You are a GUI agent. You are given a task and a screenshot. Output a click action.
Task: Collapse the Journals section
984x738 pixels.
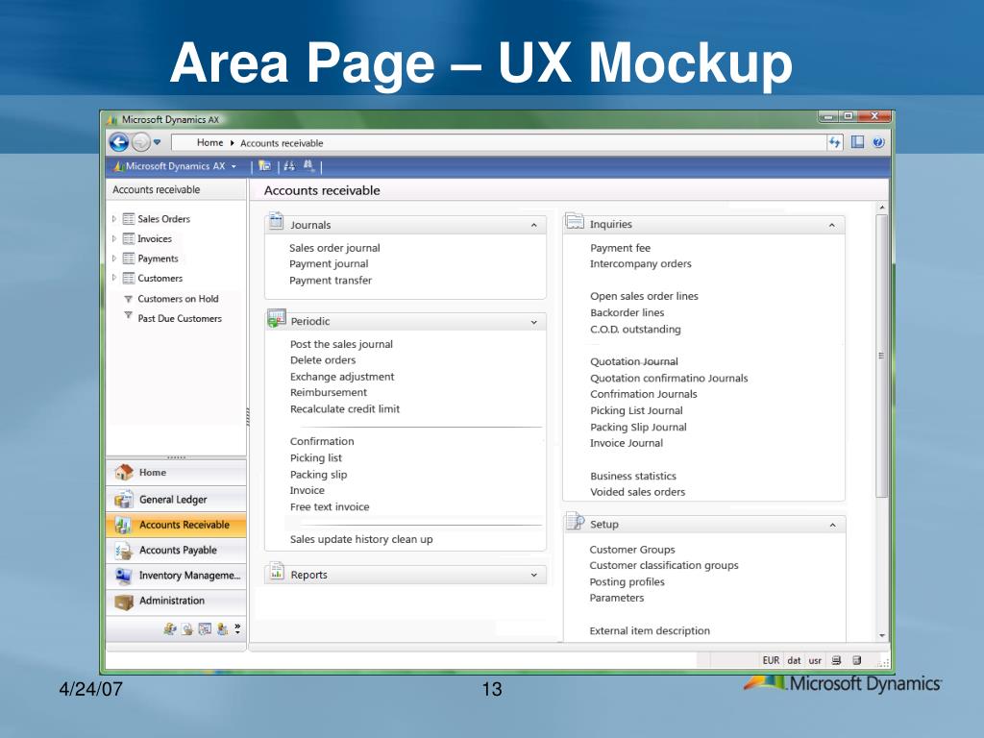point(534,225)
